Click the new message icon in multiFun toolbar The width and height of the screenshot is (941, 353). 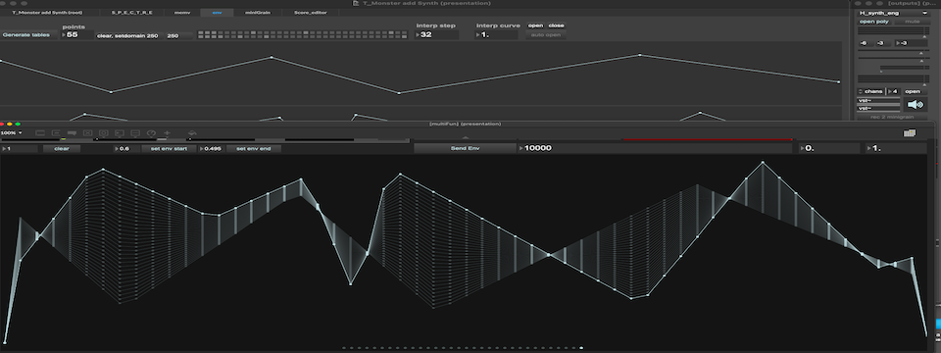coord(56,133)
